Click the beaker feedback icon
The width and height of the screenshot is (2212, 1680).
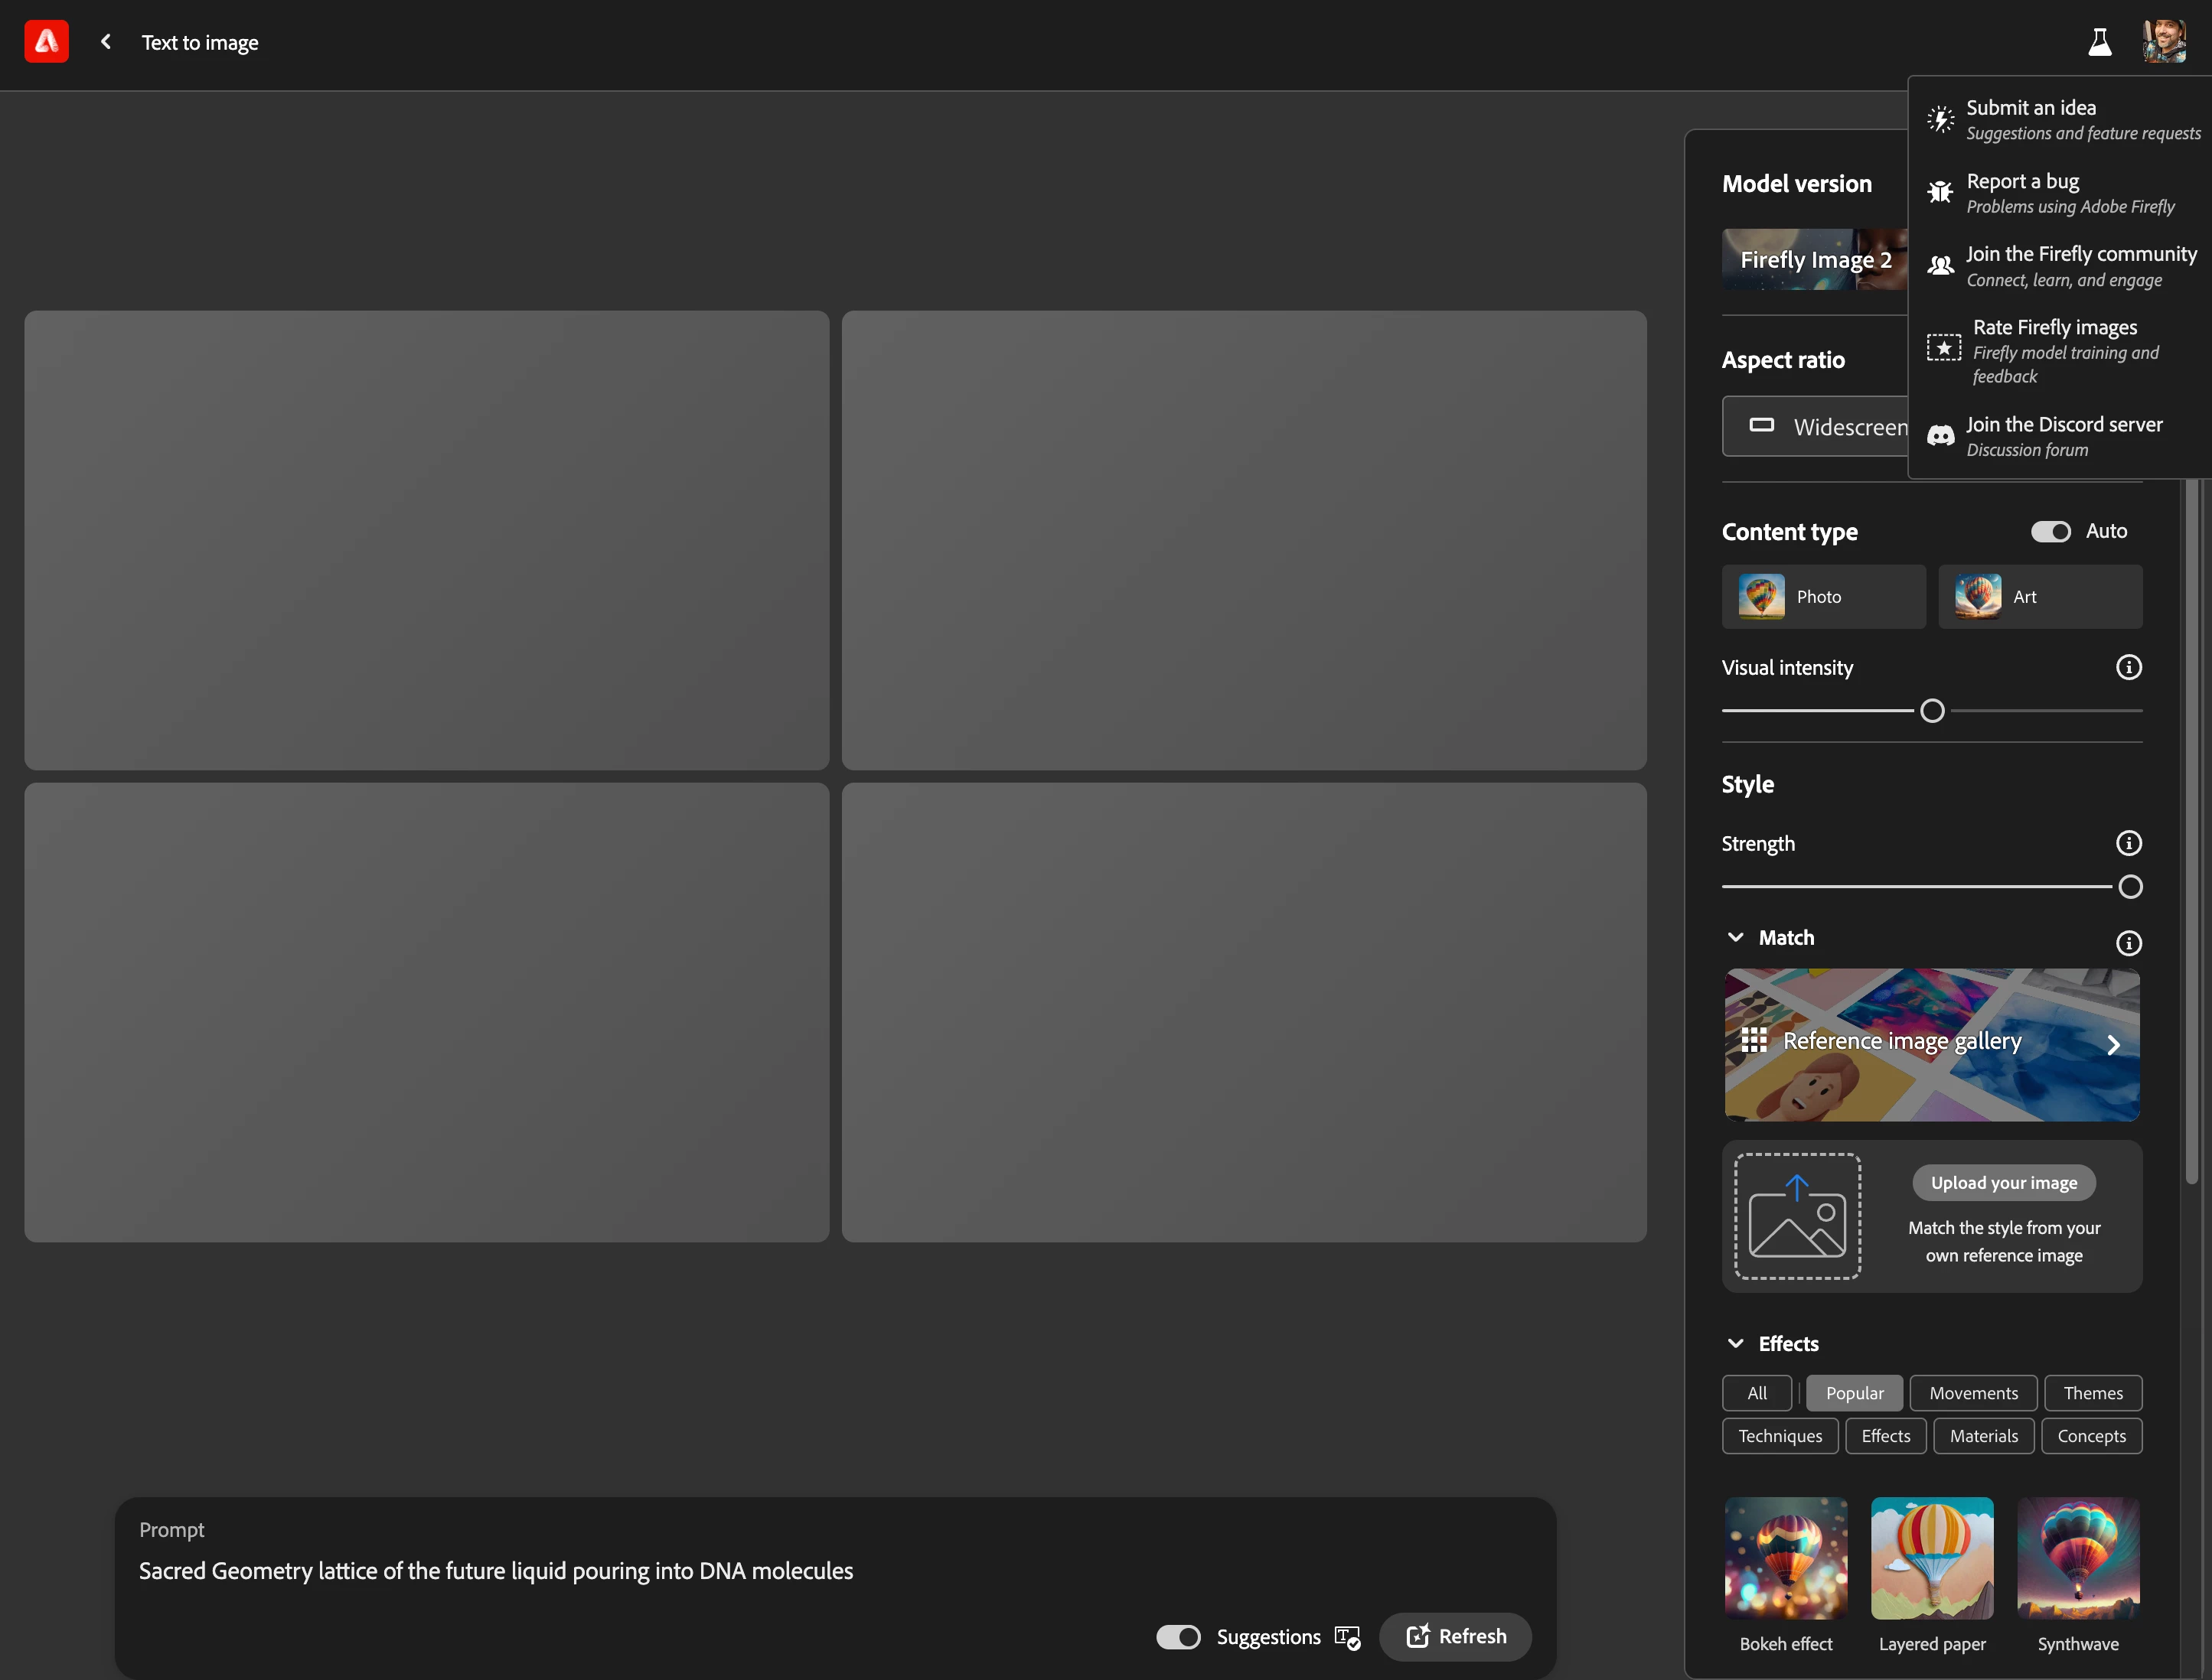point(2099,42)
